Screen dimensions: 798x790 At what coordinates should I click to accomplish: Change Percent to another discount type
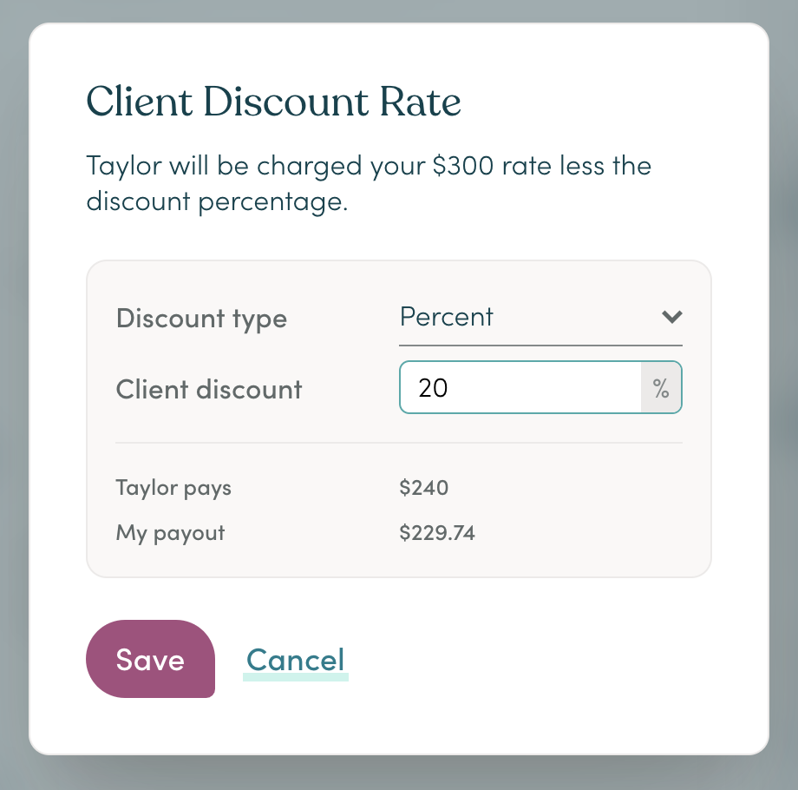coord(538,318)
